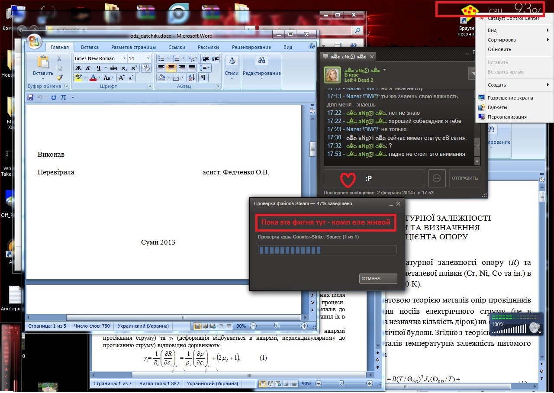Viewport: 554px width, 393px height.
Task: Expand the font color arrow
Action: coord(100,78)
